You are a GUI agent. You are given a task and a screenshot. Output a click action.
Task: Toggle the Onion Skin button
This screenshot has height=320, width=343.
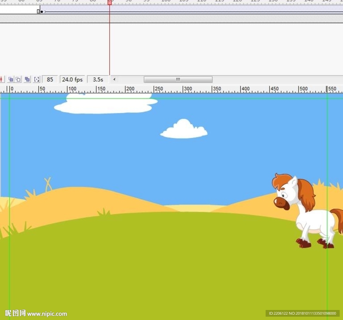click(x=11, y=79)
